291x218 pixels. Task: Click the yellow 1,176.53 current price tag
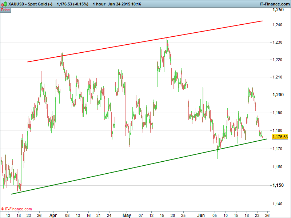(280, 137)
